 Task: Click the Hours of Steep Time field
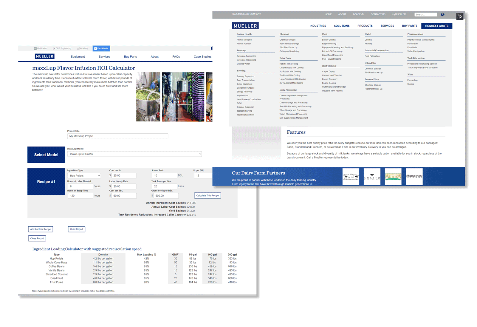click(80, 196)
